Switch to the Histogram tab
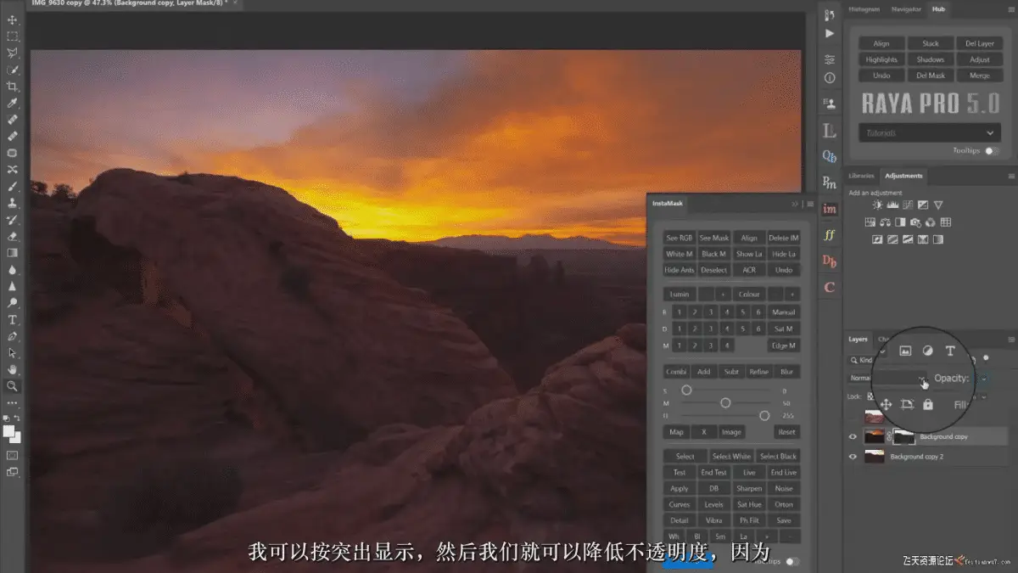Screen dimensions: 1018x573 coord(864,8)
